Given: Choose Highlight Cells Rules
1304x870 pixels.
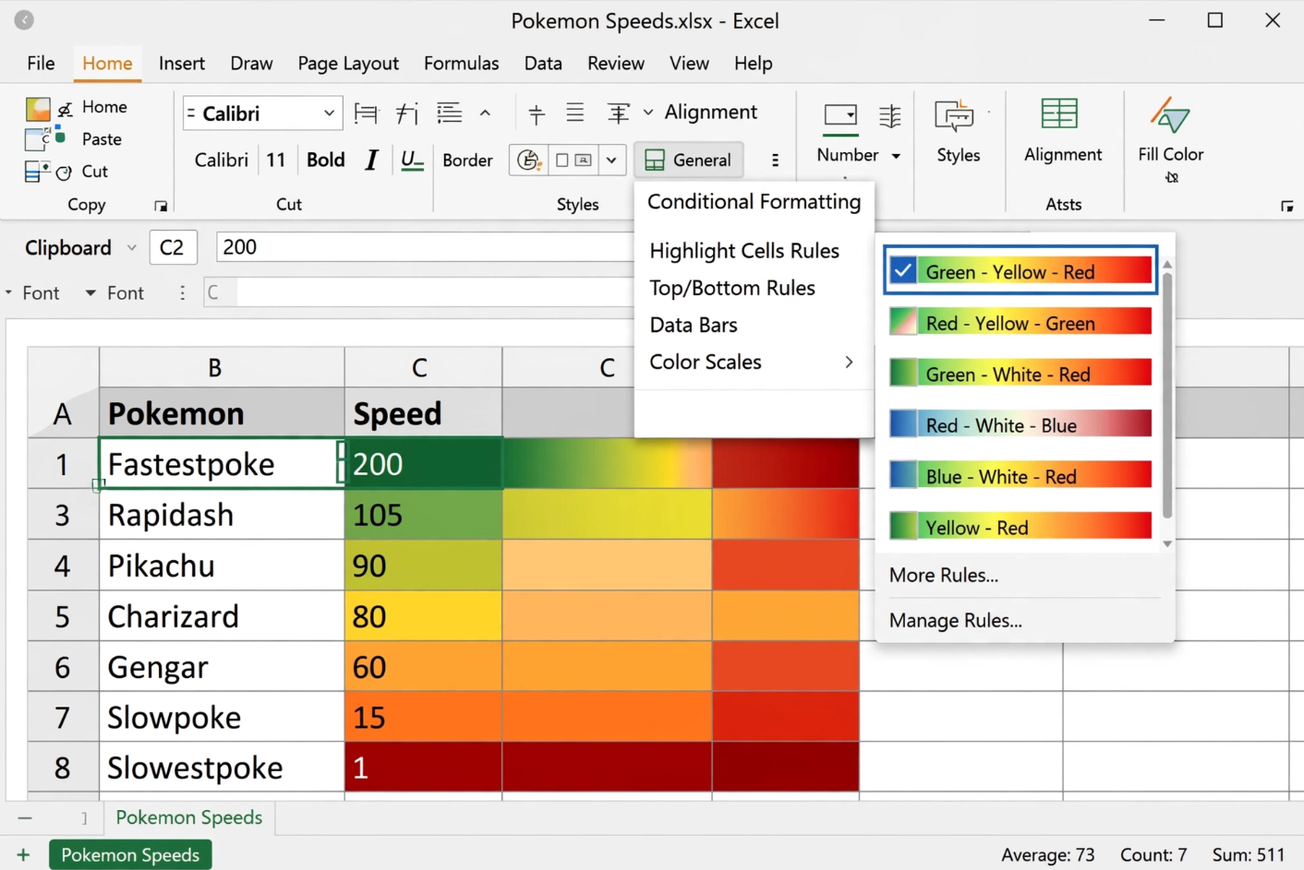Looking at the screenshot, I should tap(744, 251).
